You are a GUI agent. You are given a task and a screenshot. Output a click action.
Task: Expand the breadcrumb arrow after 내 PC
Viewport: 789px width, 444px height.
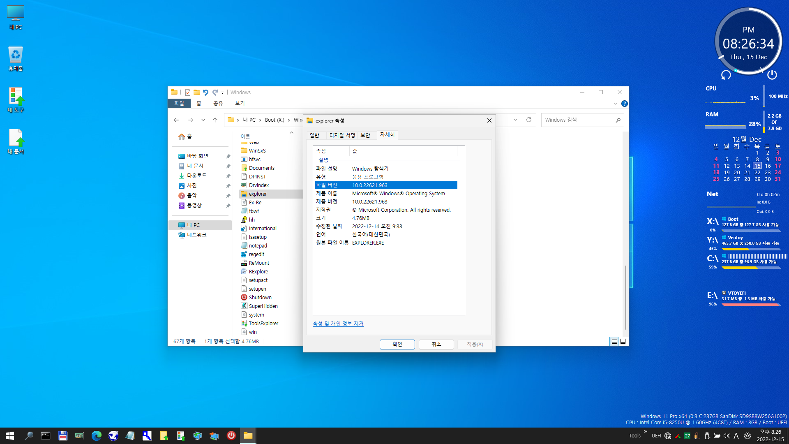[x=260, y=120]
